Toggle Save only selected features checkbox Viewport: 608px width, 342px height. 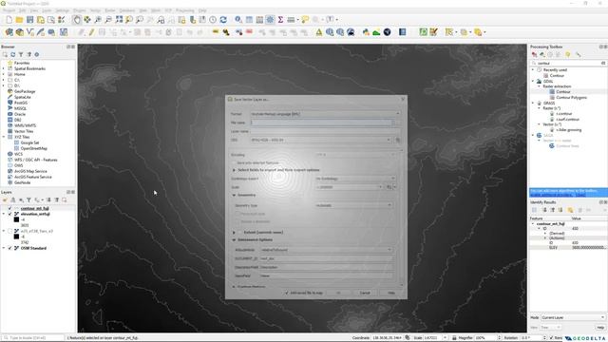coord(234,162)
